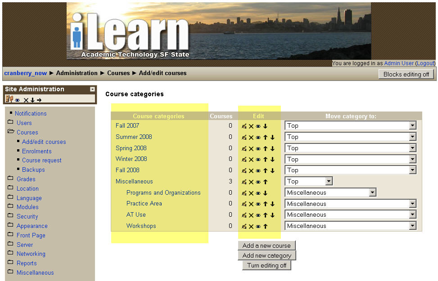This screenshot has width=438, height=281.
Task: Hide the Miscellaneous category
Action: 258,182
